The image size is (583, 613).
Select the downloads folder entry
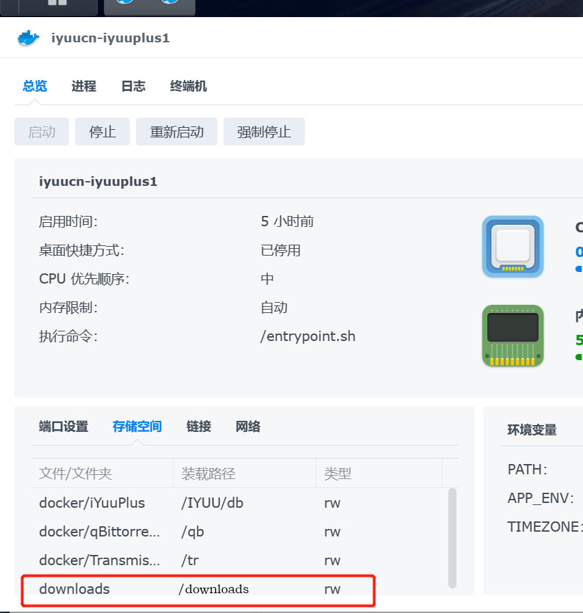(74, 589)
